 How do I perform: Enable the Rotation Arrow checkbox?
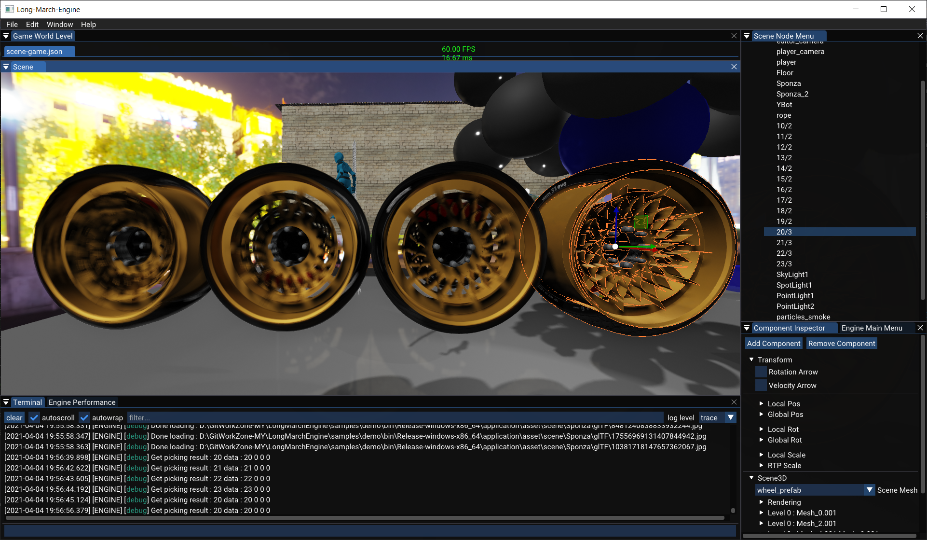(x=761, y=372)
